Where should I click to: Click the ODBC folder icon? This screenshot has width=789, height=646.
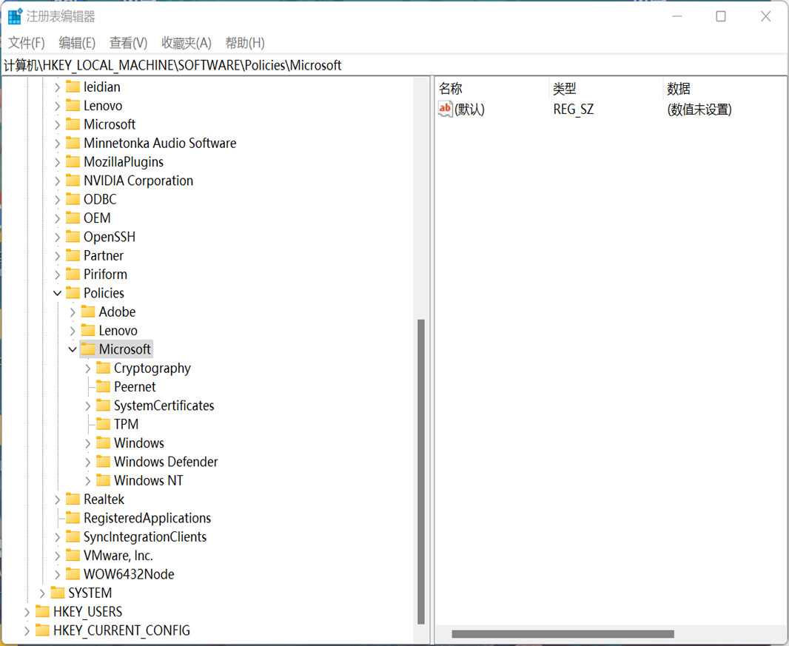[x=73, y=199]
